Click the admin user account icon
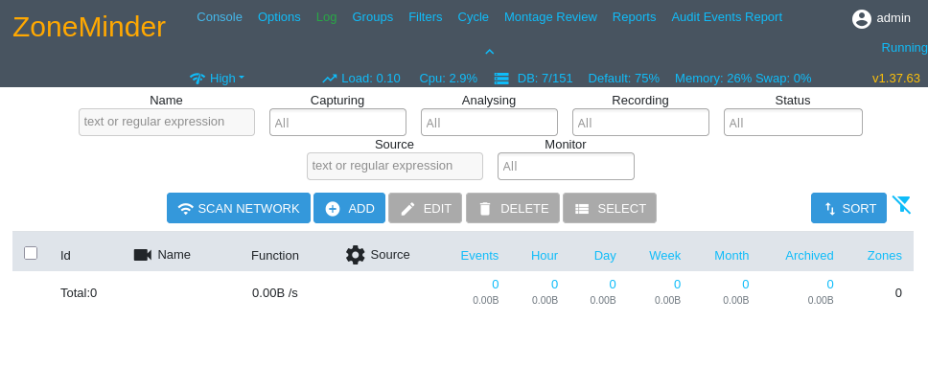 click(x=862, y=19)
